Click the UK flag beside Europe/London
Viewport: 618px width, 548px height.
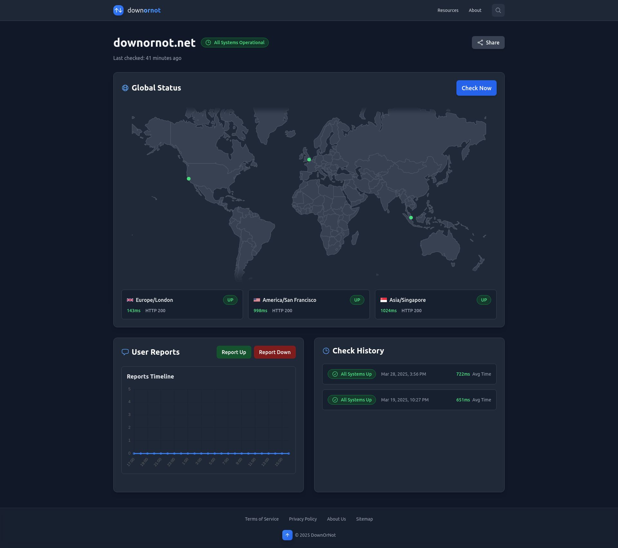(130, 300)
